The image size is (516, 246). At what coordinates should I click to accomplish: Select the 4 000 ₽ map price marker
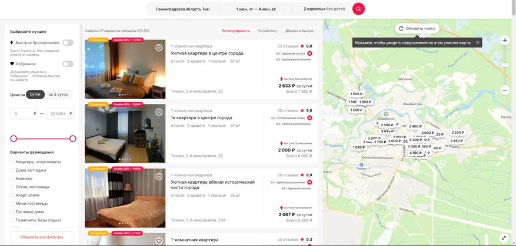coord(414,146)
